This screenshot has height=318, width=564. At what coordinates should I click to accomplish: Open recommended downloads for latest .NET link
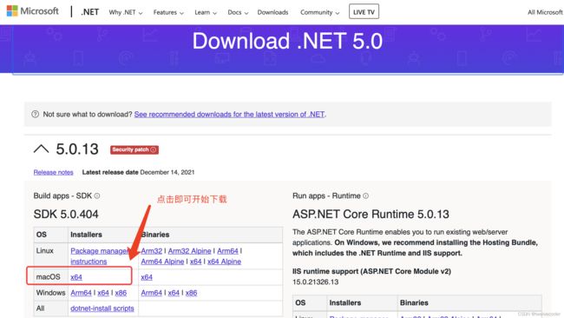tap(229, 114)
